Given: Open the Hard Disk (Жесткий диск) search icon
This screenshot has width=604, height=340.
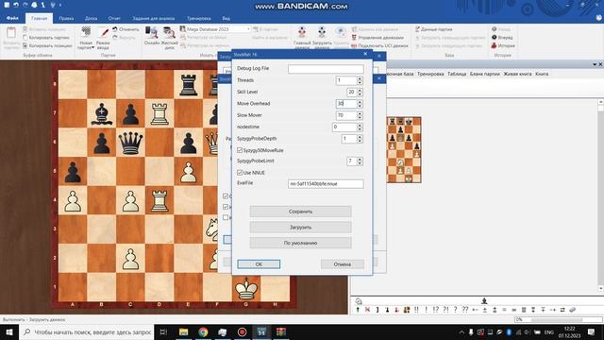Looking at the screenshot, I should 169,32.
